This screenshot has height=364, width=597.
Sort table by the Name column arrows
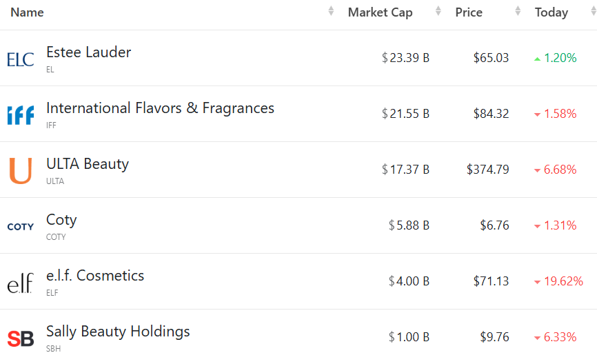pyautogui.click(x=331, y=12)
